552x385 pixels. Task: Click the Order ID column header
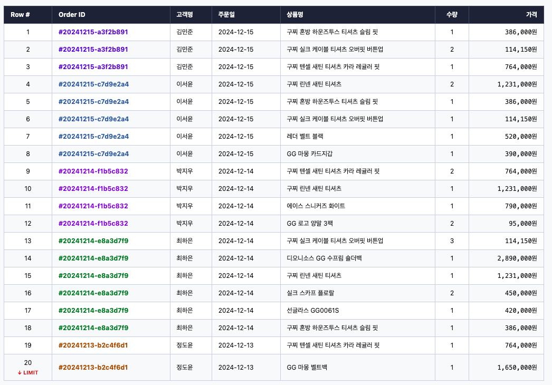pyautogui.click(x=111, y=15)
